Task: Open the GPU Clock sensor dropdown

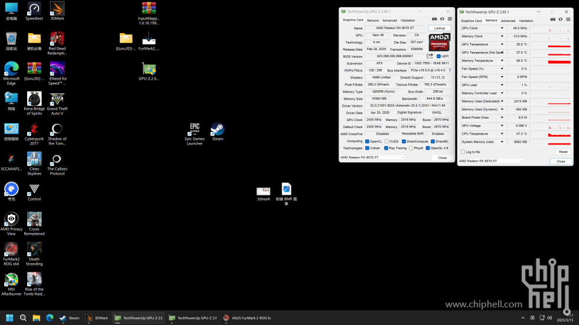Action: (502, 28)
